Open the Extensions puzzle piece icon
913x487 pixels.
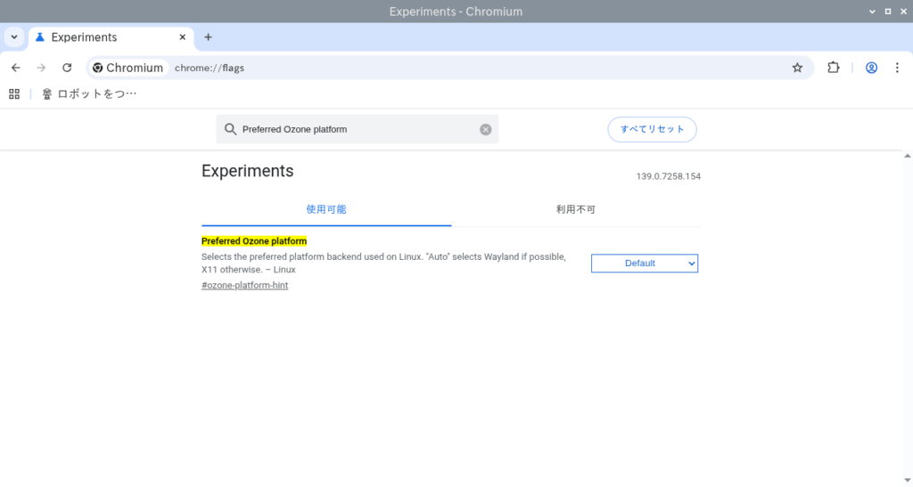click(834, 68)
